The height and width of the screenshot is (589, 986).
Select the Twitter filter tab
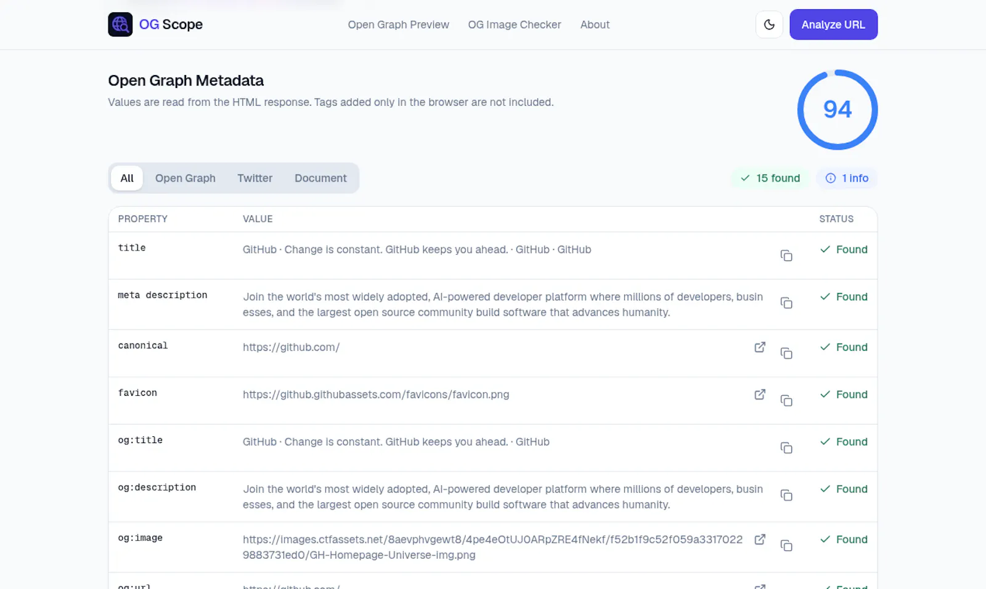[255, 178]
